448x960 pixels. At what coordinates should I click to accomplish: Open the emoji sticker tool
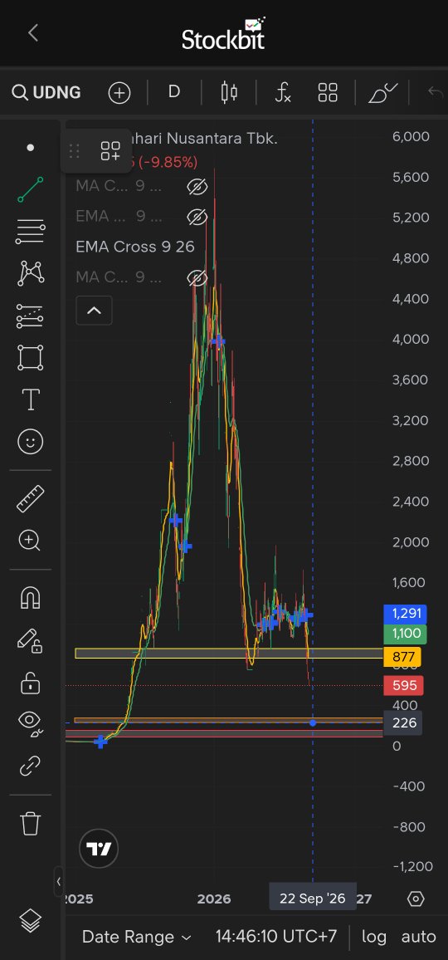point(31,442)
